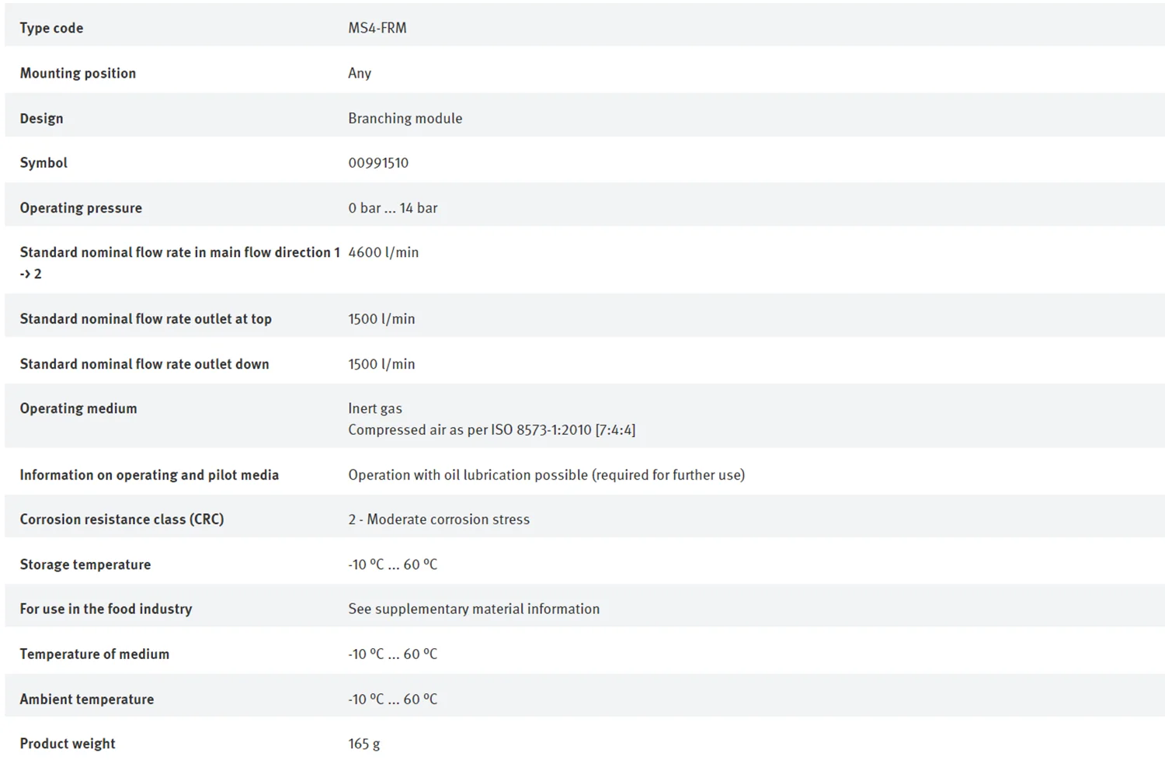This screenshot has height=760, width=1165.
Task: Click the MS4-FRM type code value
Action: pos(377,28)
